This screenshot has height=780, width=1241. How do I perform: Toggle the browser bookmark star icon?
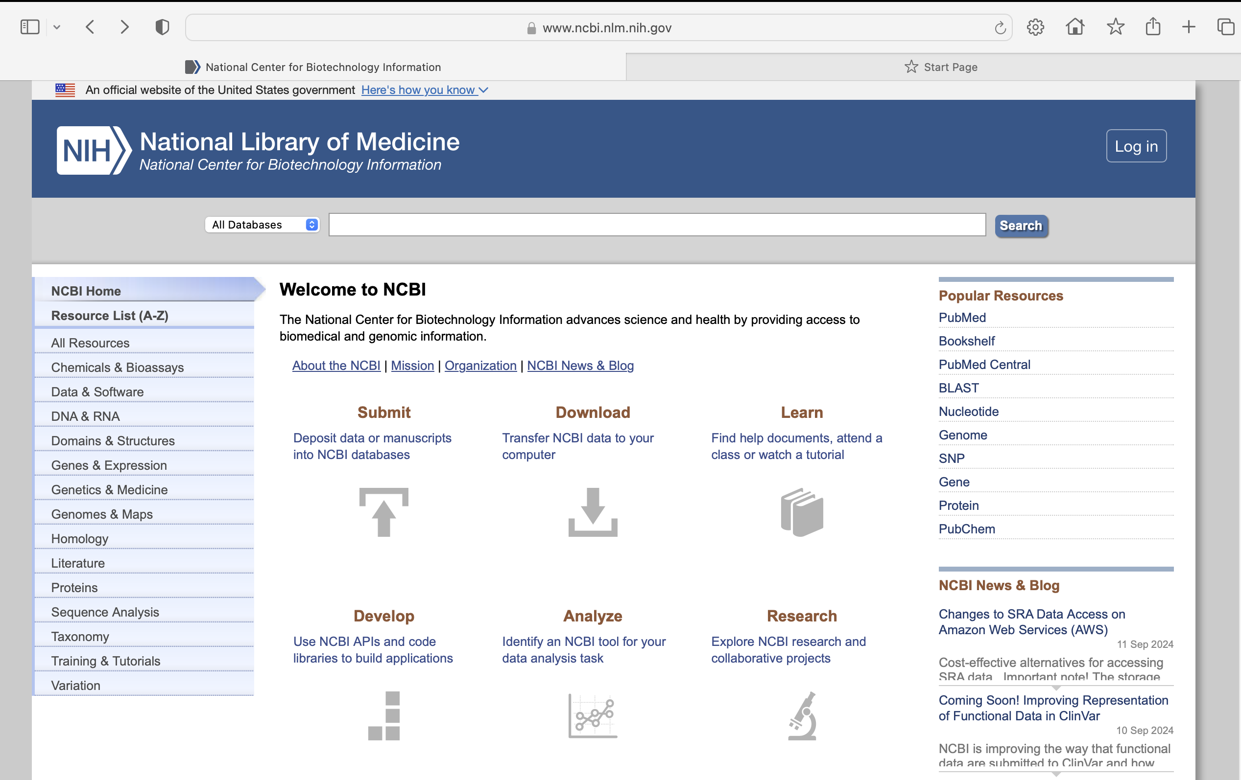1115,27
